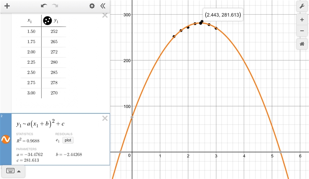Zoom out on the graph
309x179 pixels.
pos(302,31)
